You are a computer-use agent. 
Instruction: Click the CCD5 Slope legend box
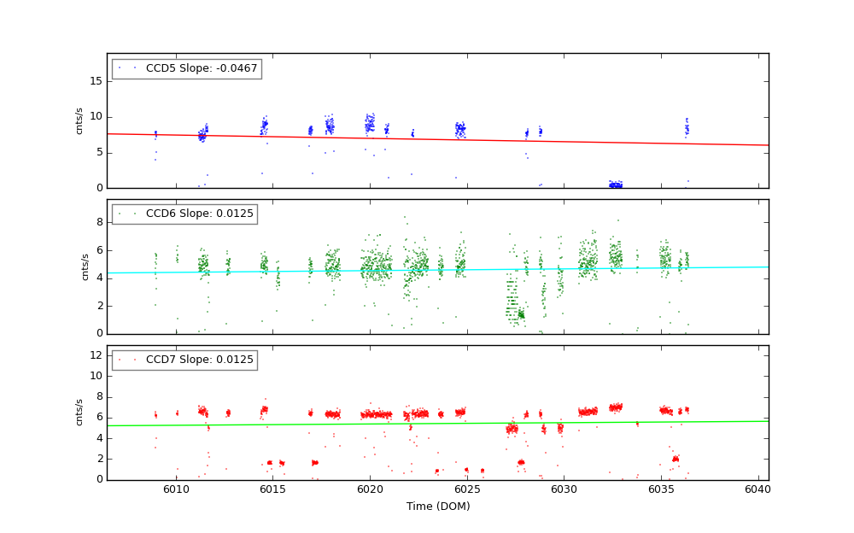186,68
